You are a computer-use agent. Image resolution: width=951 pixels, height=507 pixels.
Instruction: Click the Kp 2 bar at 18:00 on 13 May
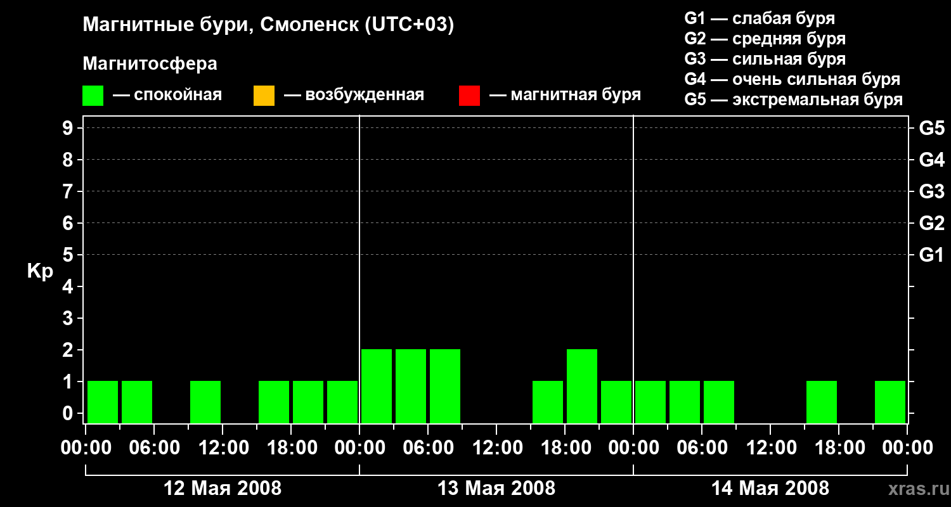tap(582, 386)
